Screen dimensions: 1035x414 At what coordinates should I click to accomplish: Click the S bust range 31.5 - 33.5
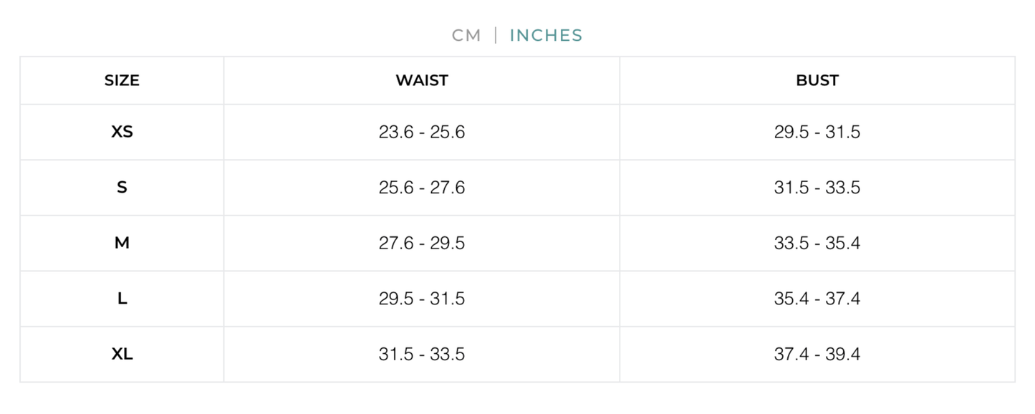[x=817, y=187]
